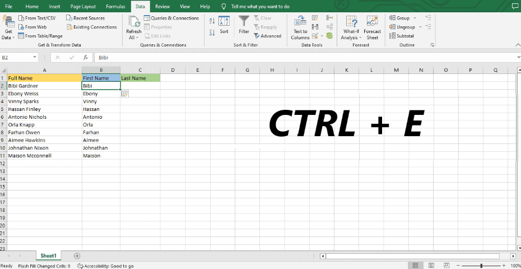
Task: Switch to the Insert tab
Action: pos(54,6)
